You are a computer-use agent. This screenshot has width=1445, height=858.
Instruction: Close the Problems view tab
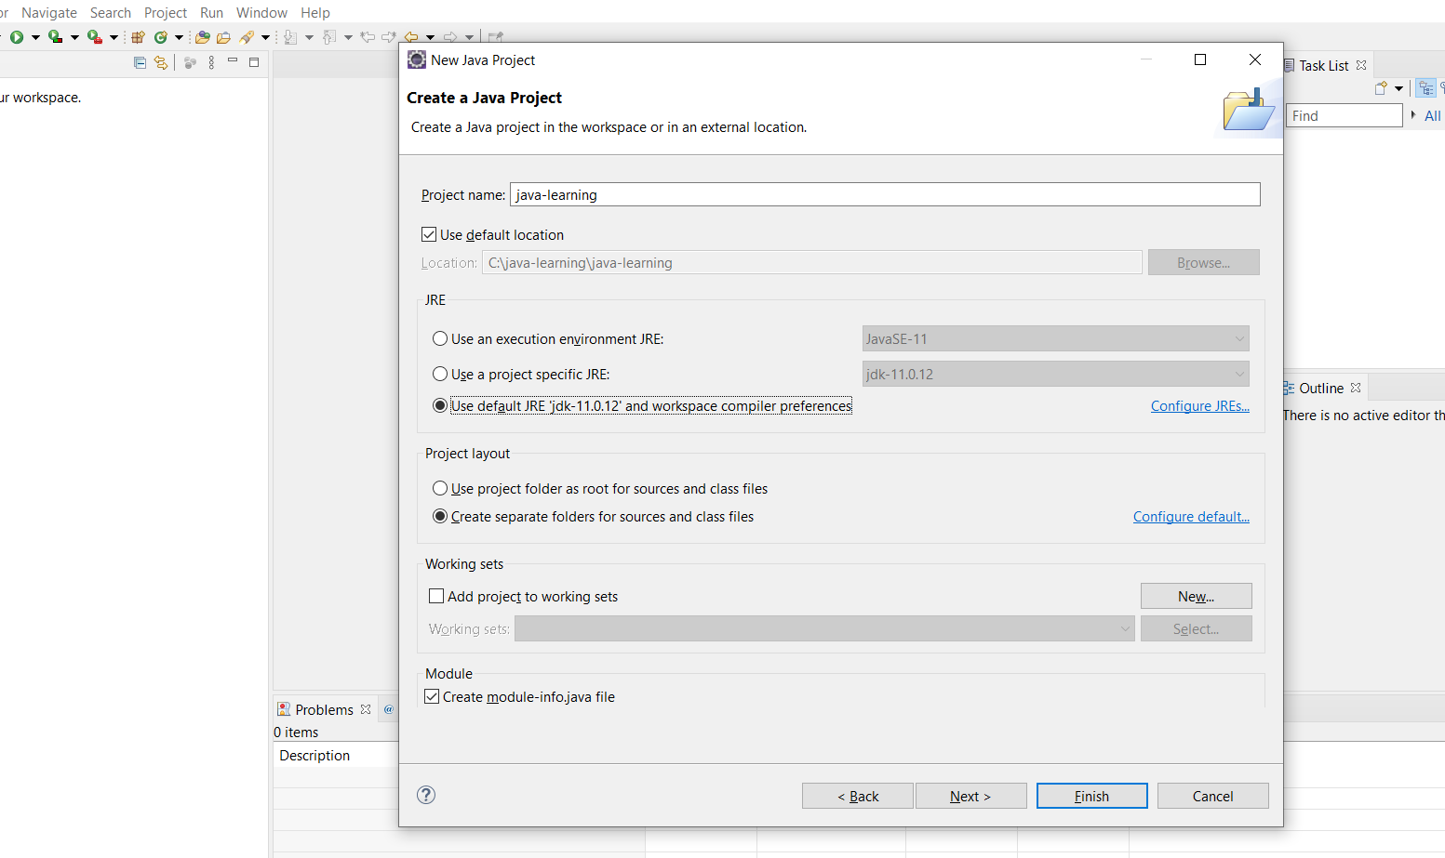(x=366, y=709)
